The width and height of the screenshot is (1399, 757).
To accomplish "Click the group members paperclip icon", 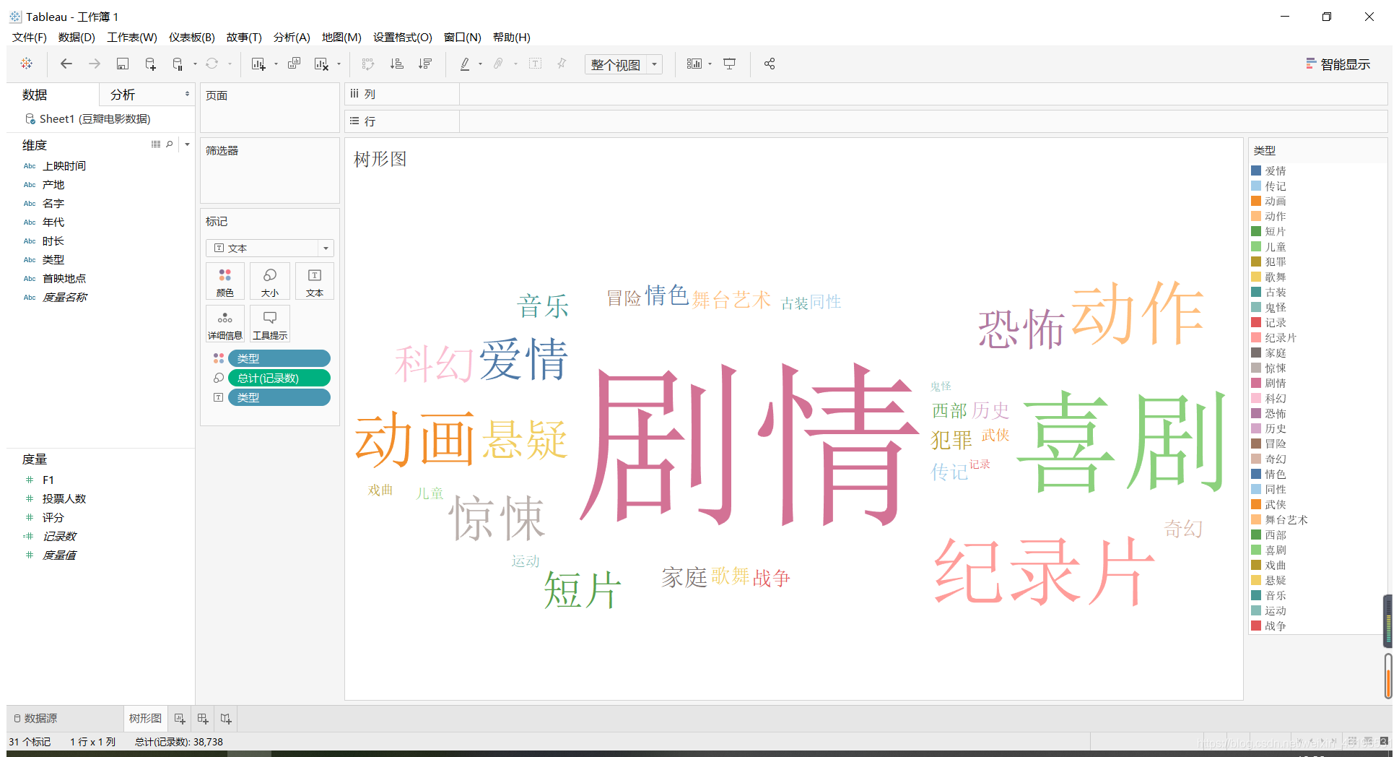I will (498, 64).
